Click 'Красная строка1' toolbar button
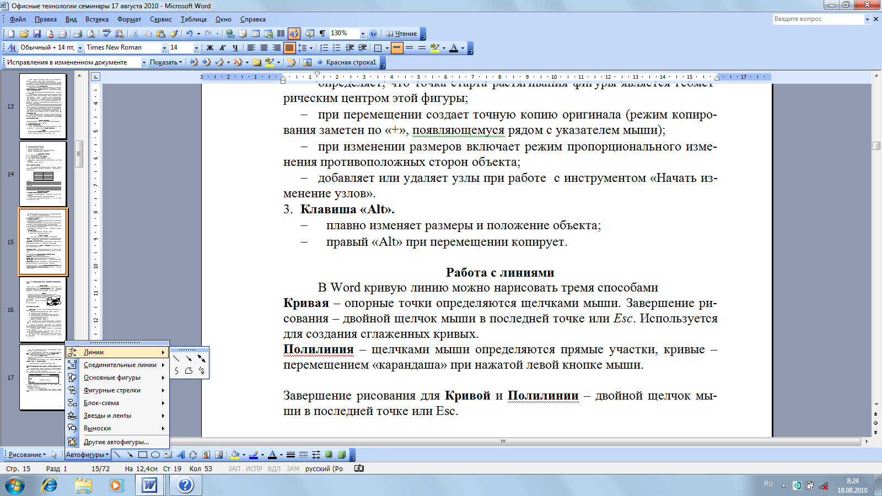The width and height of the screenshot is (882, 496). [346, 62]
